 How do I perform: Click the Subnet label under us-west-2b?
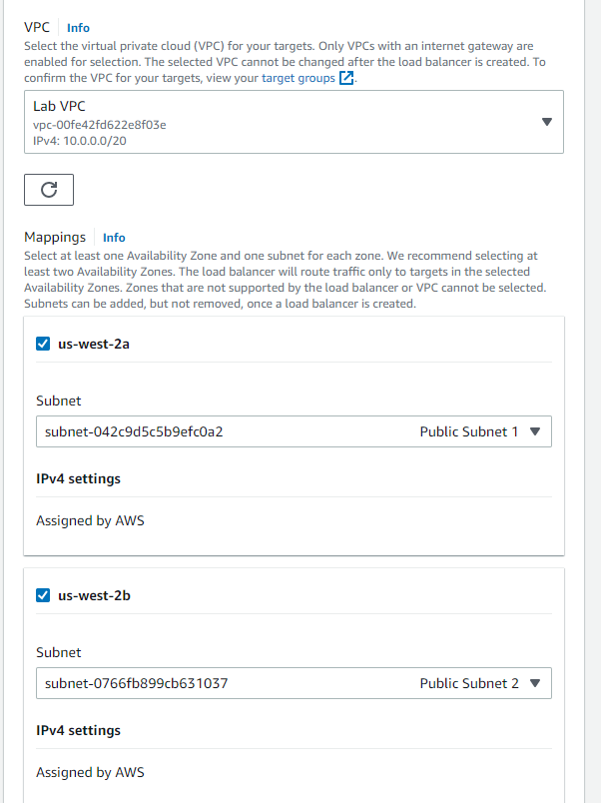(58, 652)
